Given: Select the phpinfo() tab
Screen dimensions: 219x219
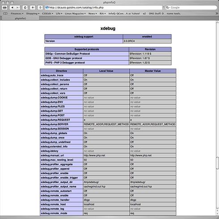Looking at the screenshot, I should [21, 18].
